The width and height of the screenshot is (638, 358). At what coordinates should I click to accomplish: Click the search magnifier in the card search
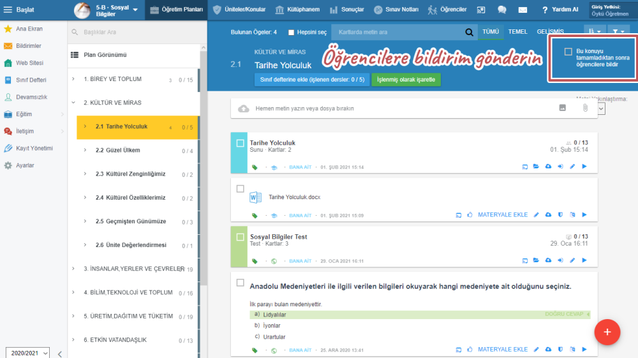[469, 32]
